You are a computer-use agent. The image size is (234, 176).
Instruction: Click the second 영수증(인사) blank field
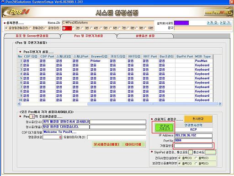pyautogui.click(x=118, y=122)
